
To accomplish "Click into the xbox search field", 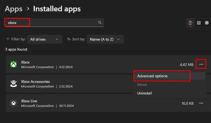I will [54, 23].
